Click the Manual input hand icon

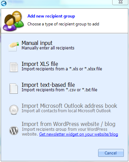[x=14, y=46]
